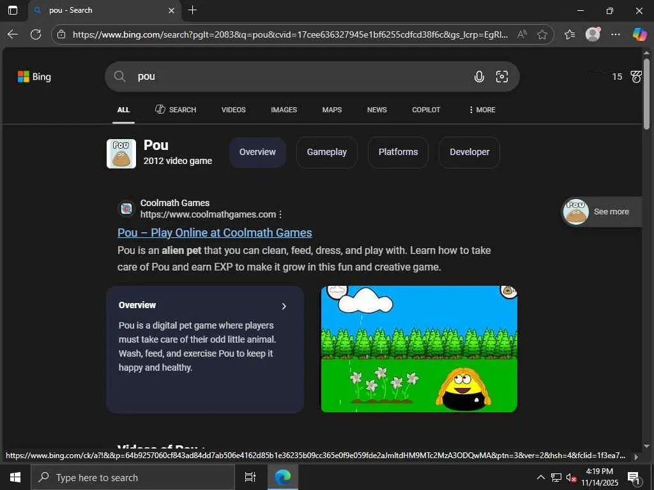Switch to the IMAGES tab

pos(284,110)
